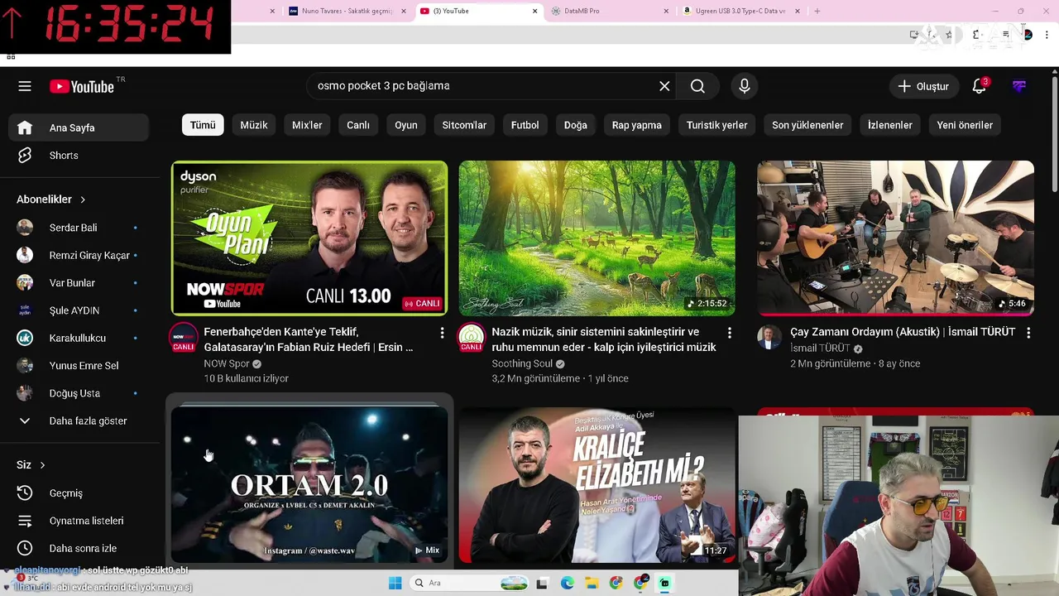This screenshot has height=596, width=1059.
Task: Open more options for Çay Zamanı Ordayım video
Action: coord(1028,333)
